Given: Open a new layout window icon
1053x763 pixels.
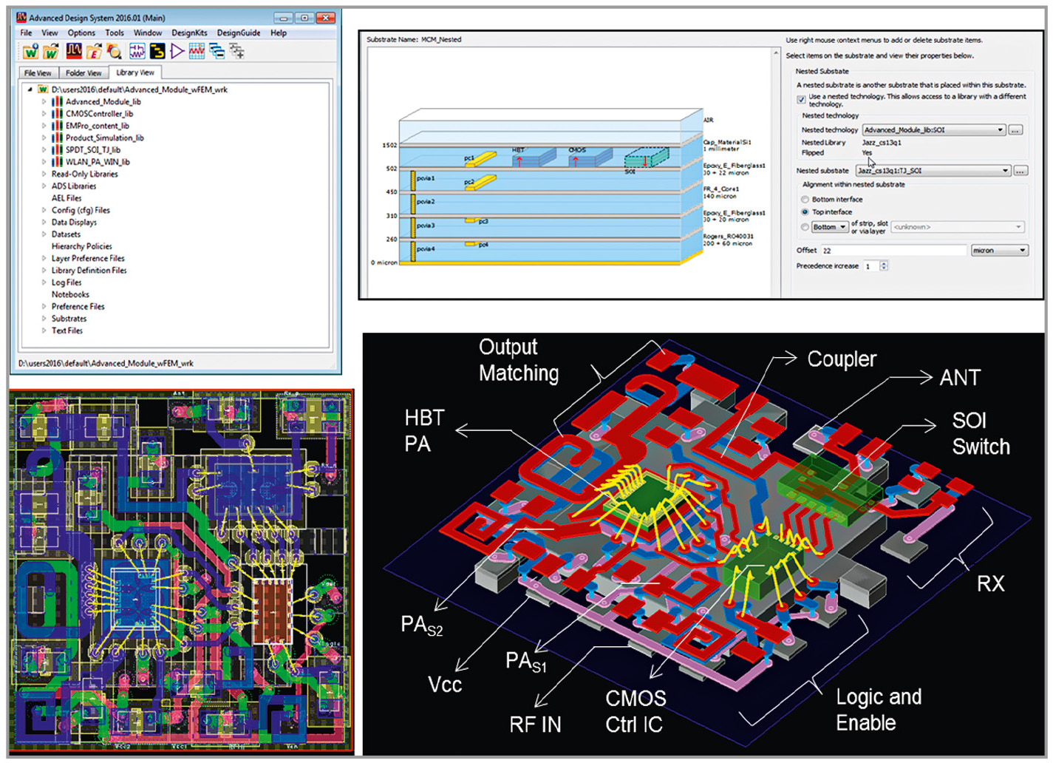Looking at the screenshot, I should pyautogui.click(x=157, y=52).
